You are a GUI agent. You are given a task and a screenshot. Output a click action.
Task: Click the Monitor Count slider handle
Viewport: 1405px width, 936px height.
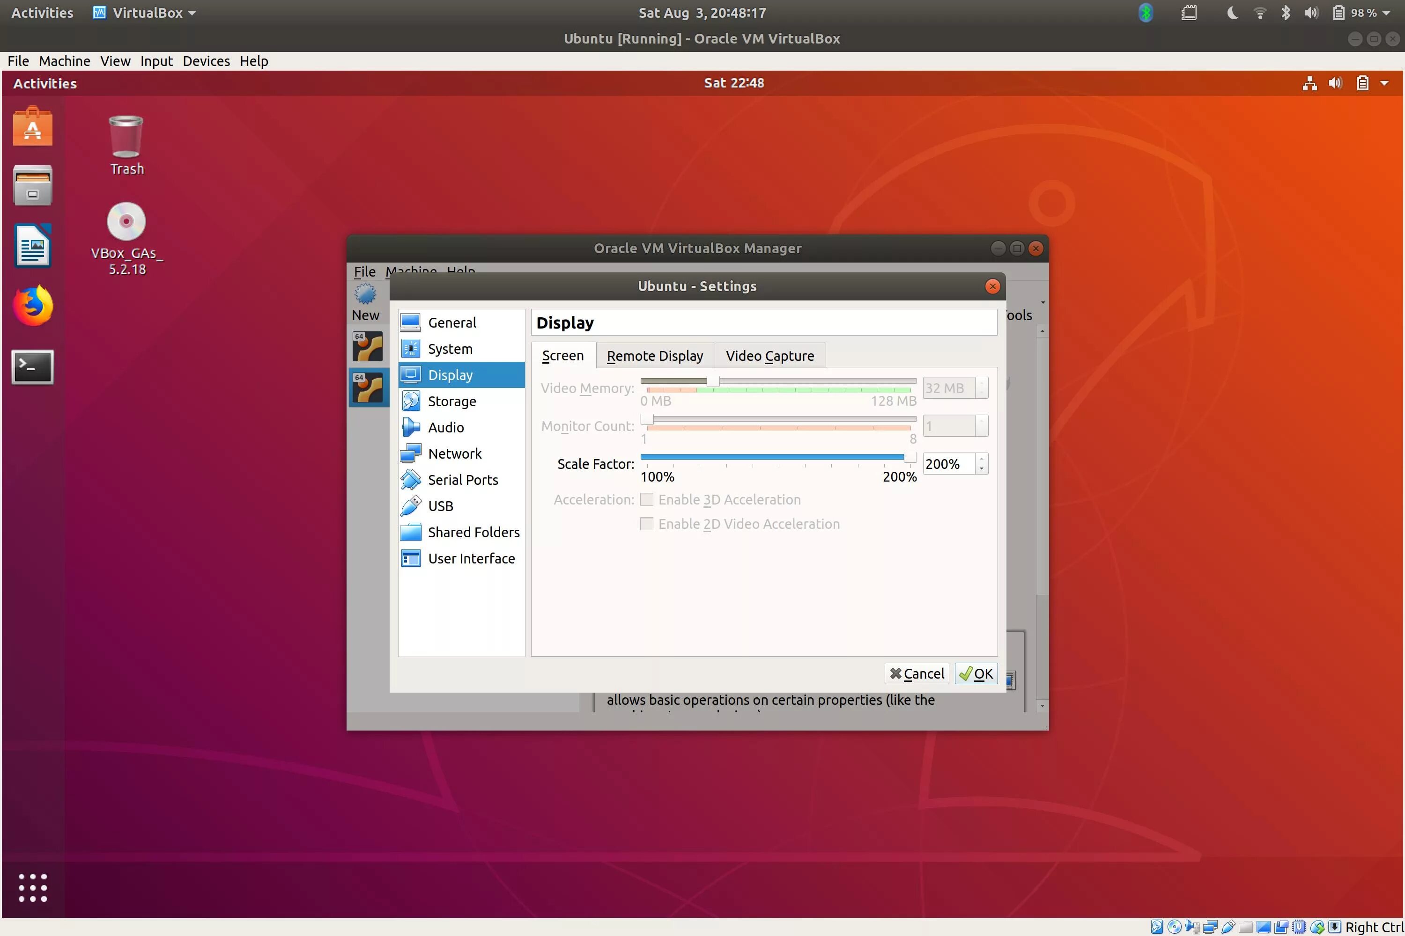coord(647,419)
